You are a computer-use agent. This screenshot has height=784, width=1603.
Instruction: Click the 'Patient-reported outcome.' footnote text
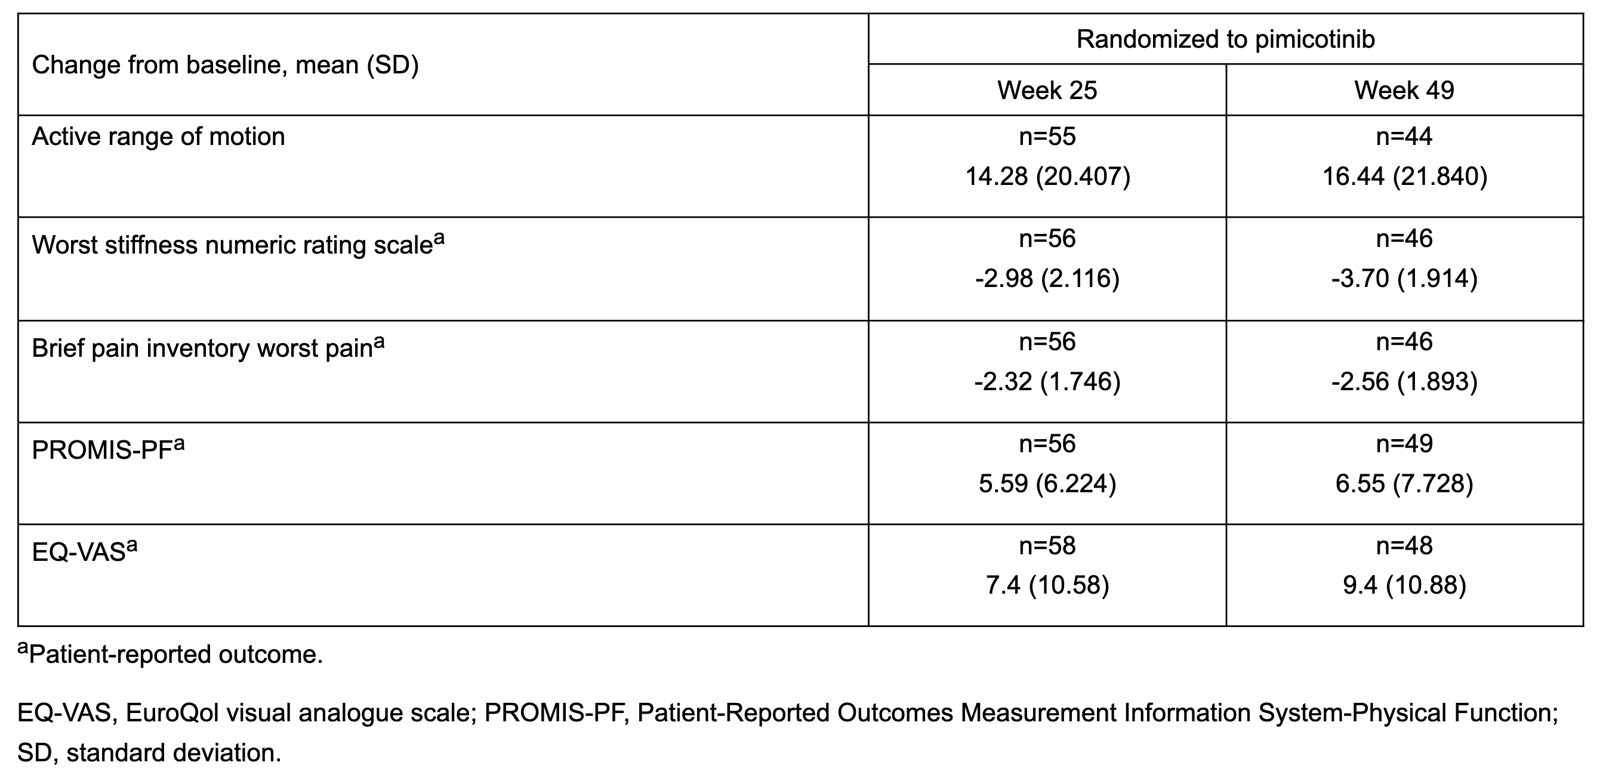[x=175, y=655]
